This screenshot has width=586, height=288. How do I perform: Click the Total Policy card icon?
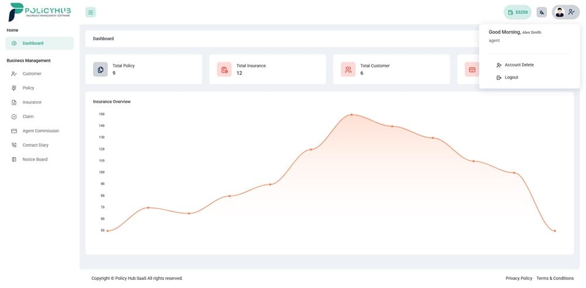[100, 70]
